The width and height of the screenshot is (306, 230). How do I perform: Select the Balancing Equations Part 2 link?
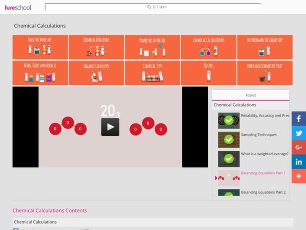263,192
